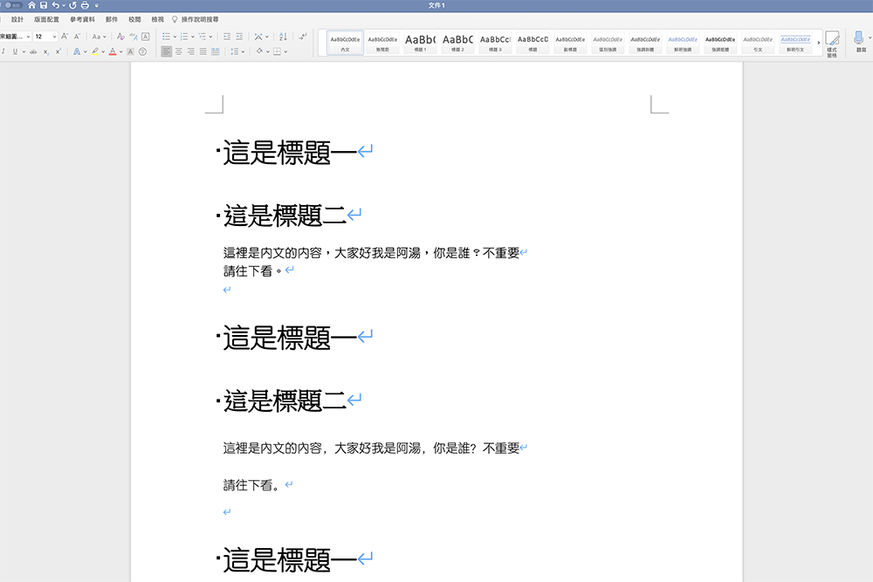This screenshot has height=582, width=873.
Task: Open the font color swatch
Action: (113, 51)
